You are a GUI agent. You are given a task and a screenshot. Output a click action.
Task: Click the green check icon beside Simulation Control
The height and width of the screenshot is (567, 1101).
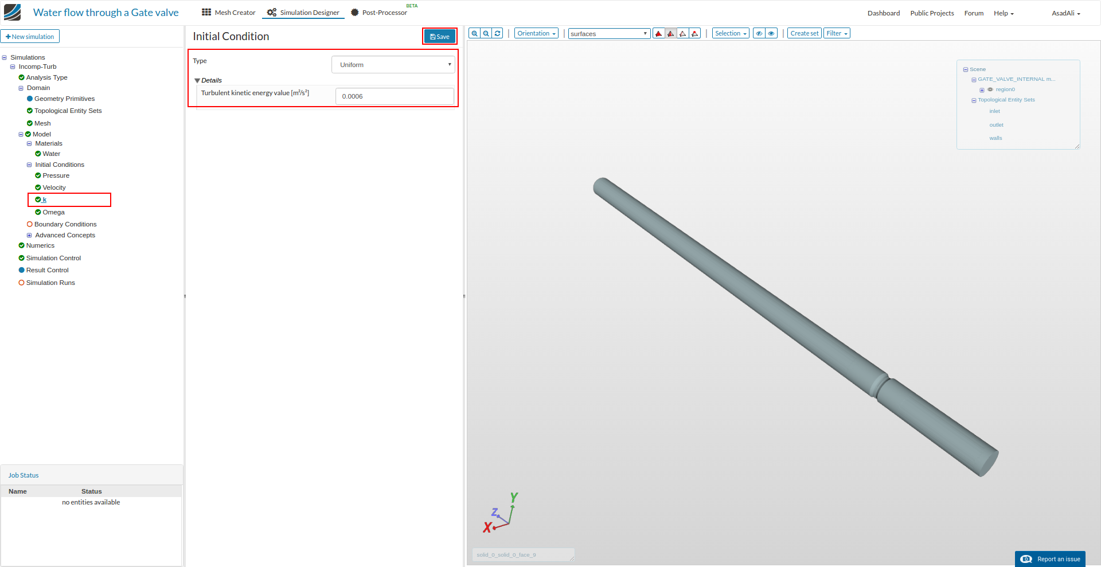point(21,258)
